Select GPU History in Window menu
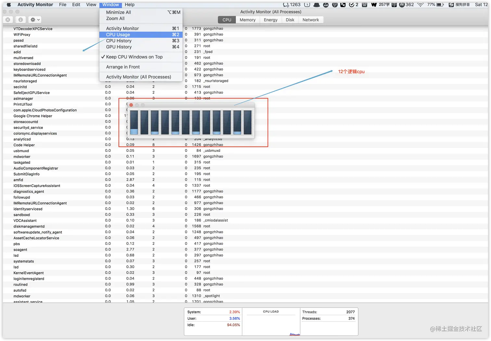The image size is (491, 341). 141,47
